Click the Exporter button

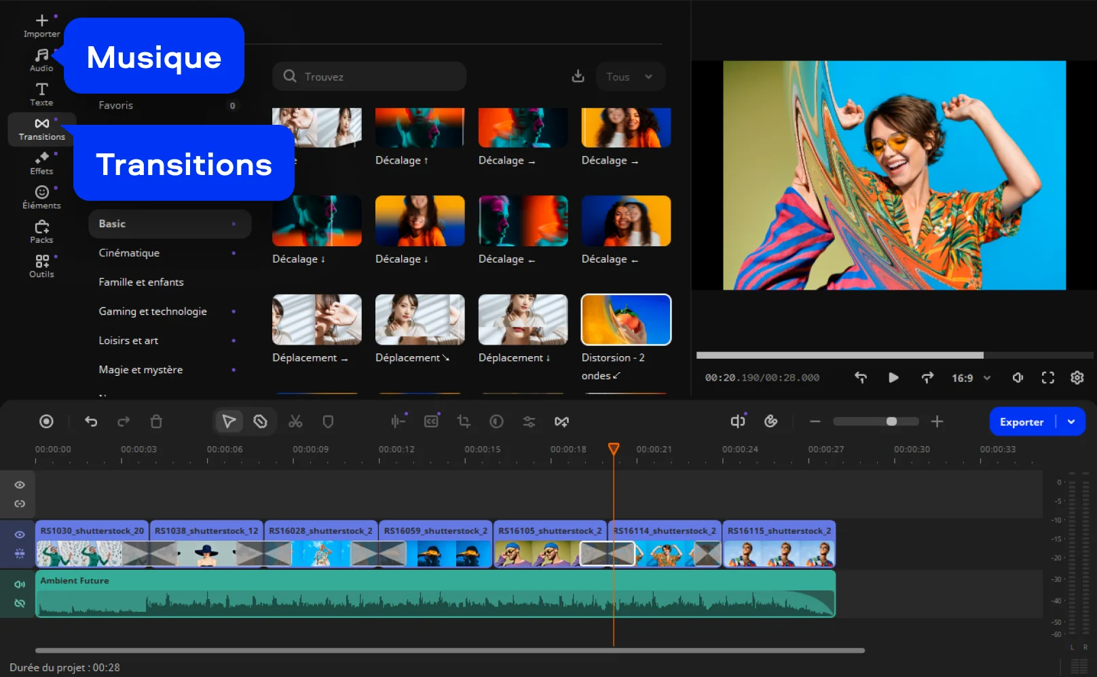1021,422
